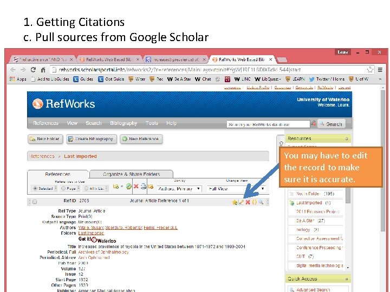
Task: Check the box for Ref ID 2705
Action: 35,202
